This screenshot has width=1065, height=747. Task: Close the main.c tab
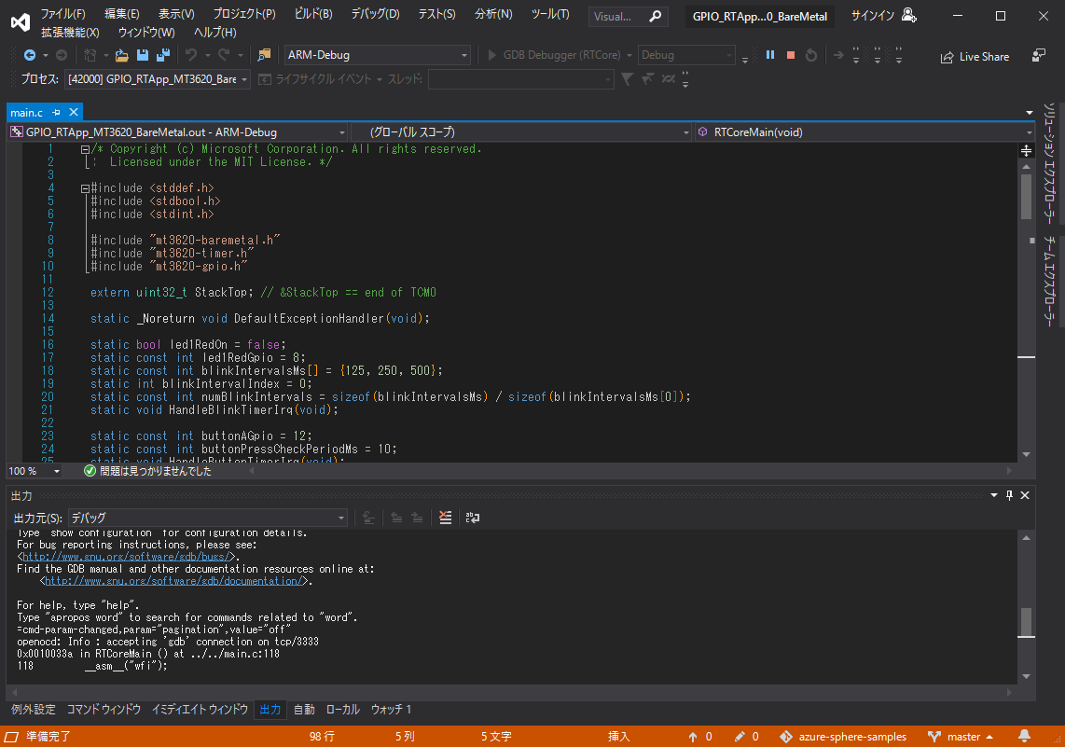[74, 112]
